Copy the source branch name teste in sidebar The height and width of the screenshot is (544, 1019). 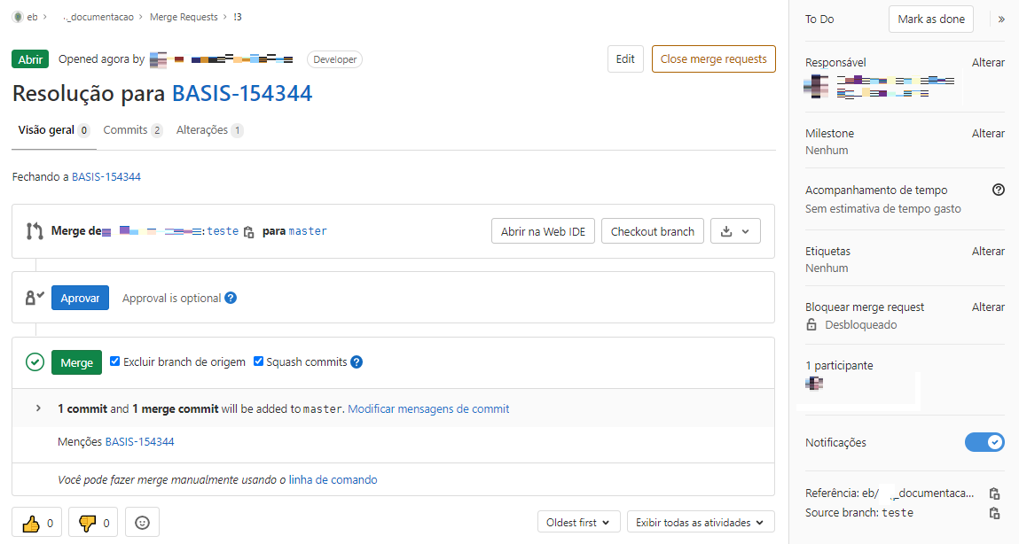(995, 512)
